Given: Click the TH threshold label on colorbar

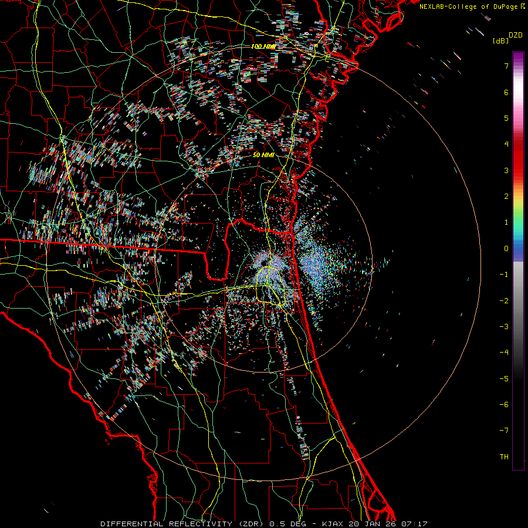Looking at the screenshot, I should [504, 457].
